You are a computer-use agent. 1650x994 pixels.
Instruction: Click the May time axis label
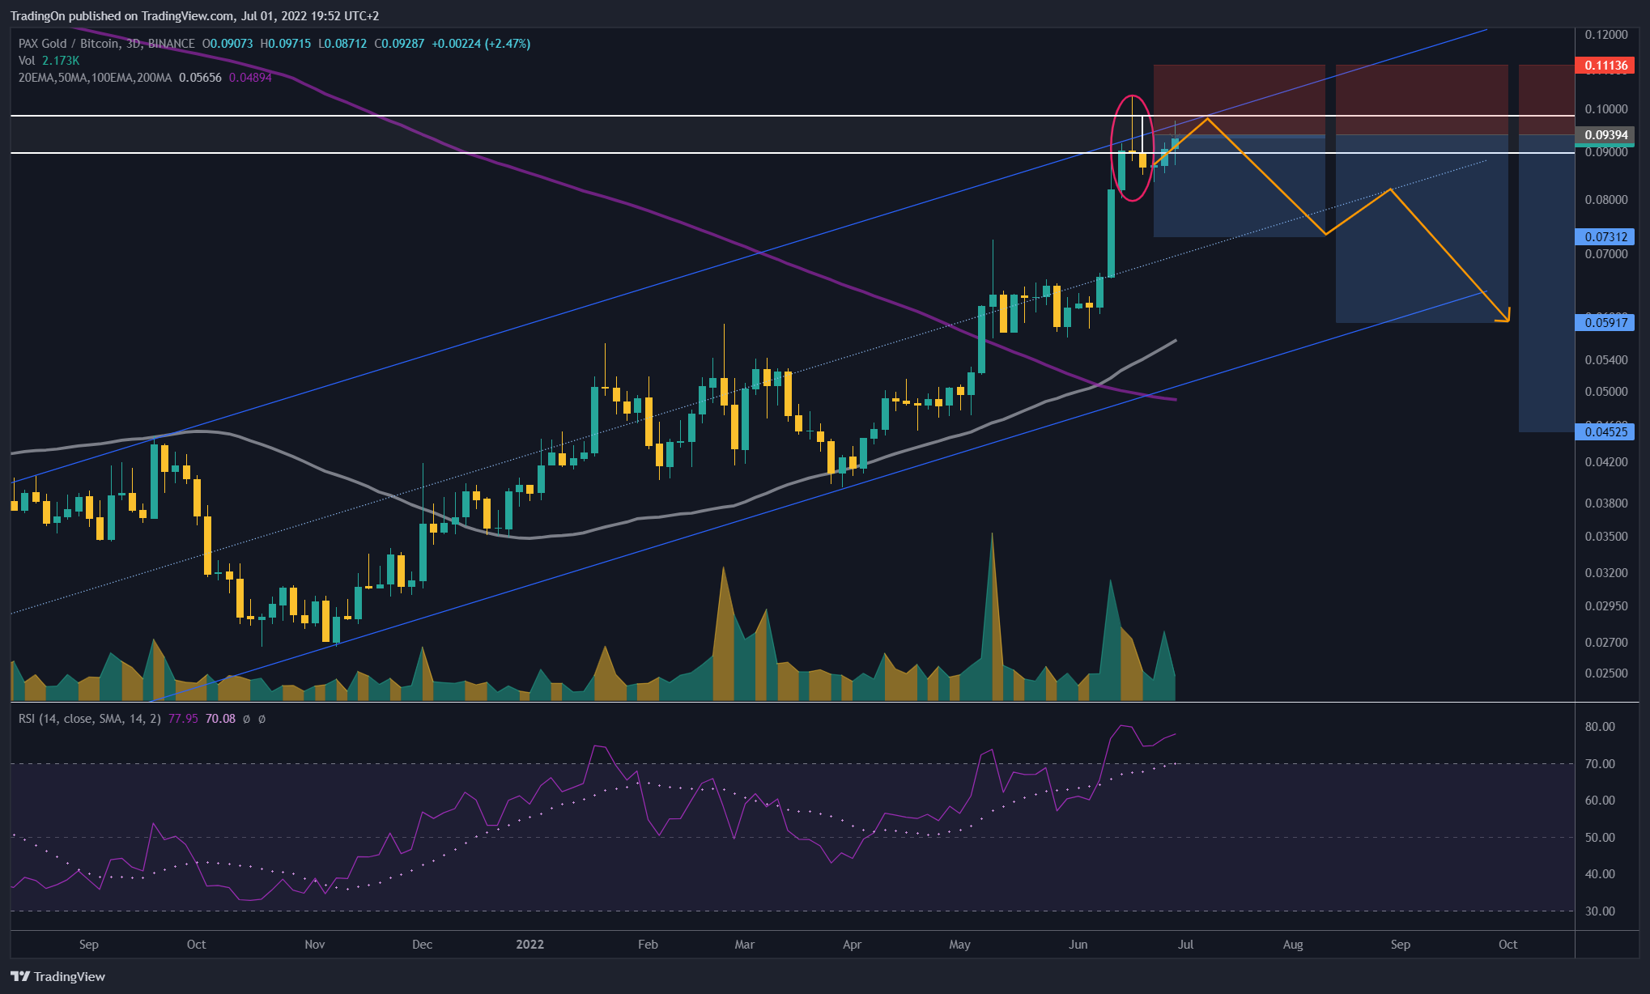click(x=959, y=945)
